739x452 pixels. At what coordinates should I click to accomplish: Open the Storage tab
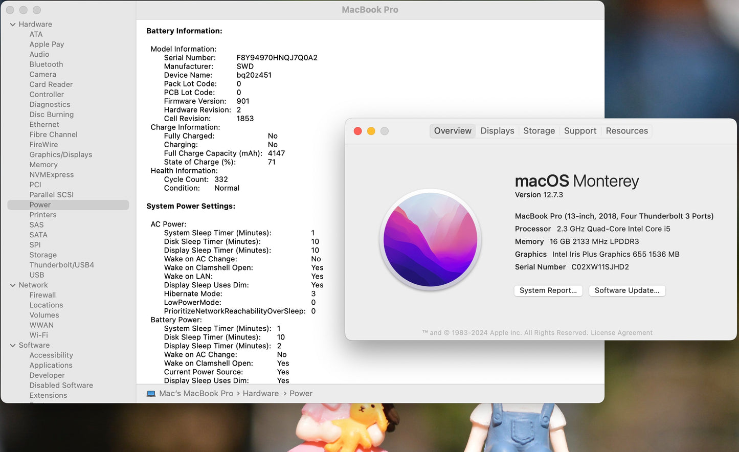tap(539, 131)
